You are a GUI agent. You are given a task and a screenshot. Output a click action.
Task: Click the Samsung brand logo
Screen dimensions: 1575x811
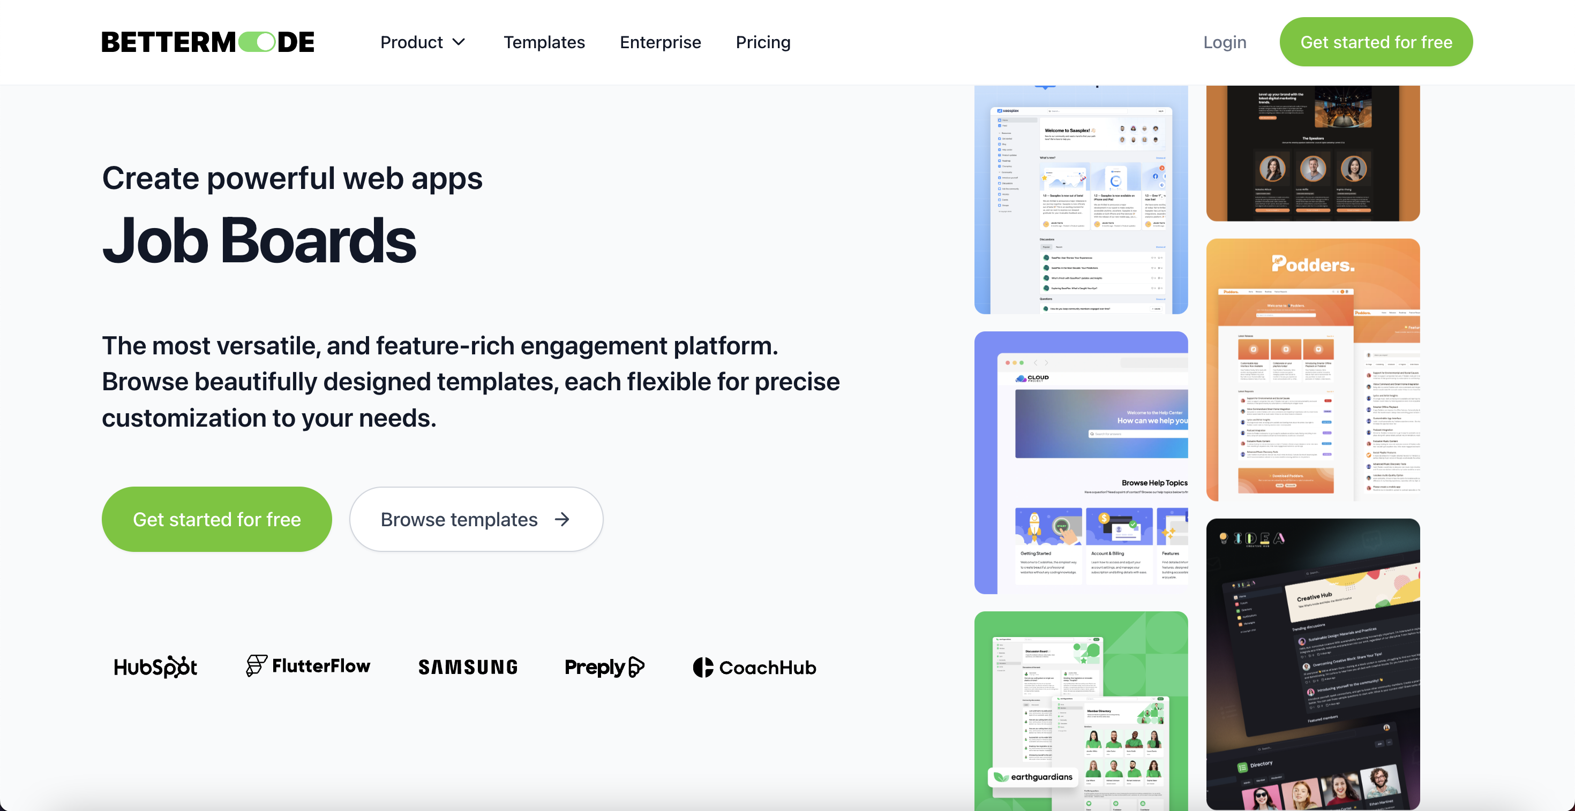click(469, 667)
